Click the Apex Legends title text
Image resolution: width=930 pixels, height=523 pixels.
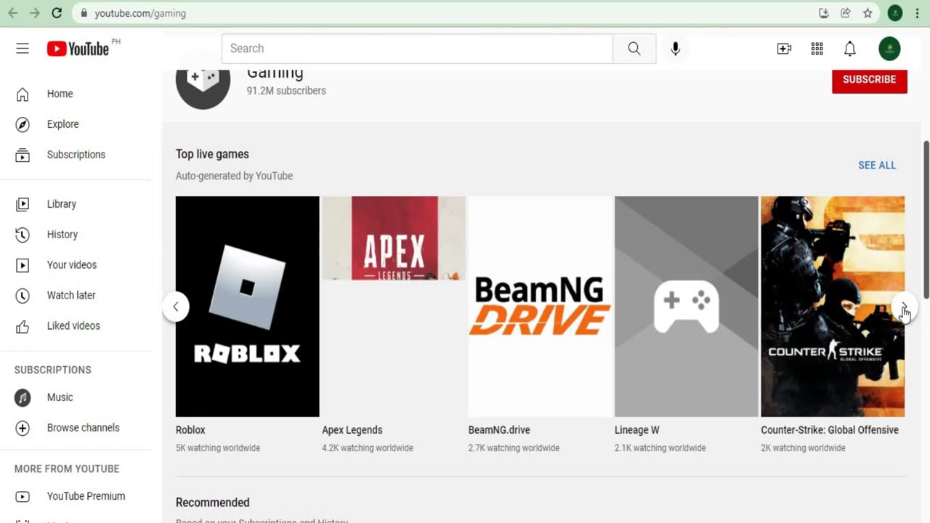pos(352,430)
